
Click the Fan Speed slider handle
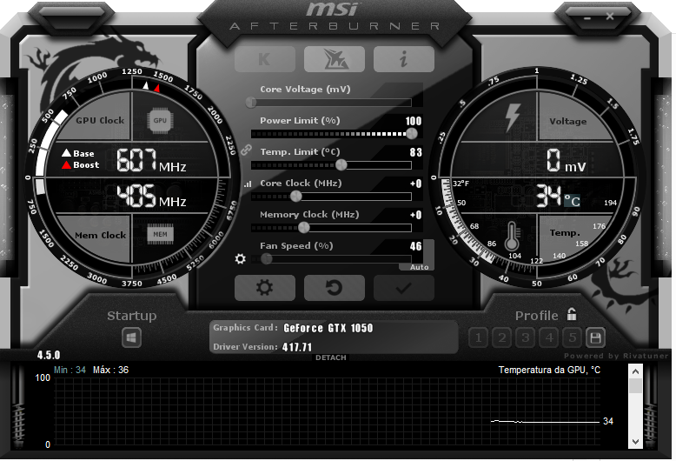click(x=266, y=258)
